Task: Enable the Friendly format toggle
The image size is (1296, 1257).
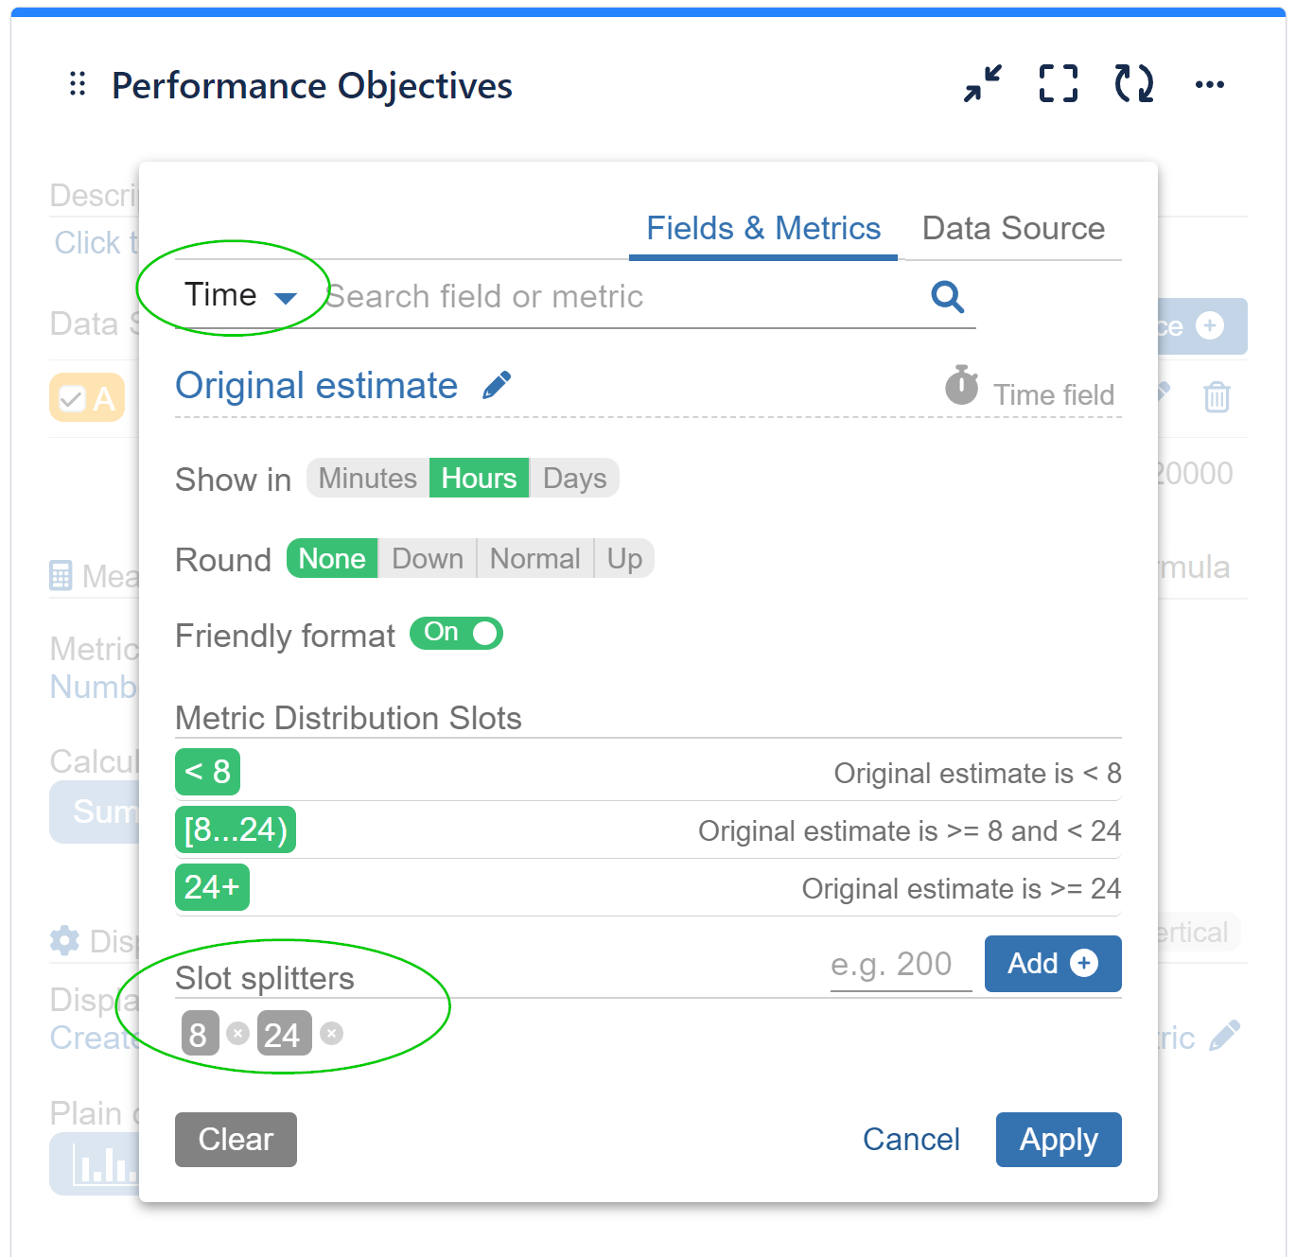Action: [455, 633]
